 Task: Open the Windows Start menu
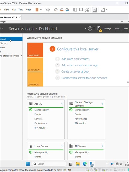pos(28,164)
